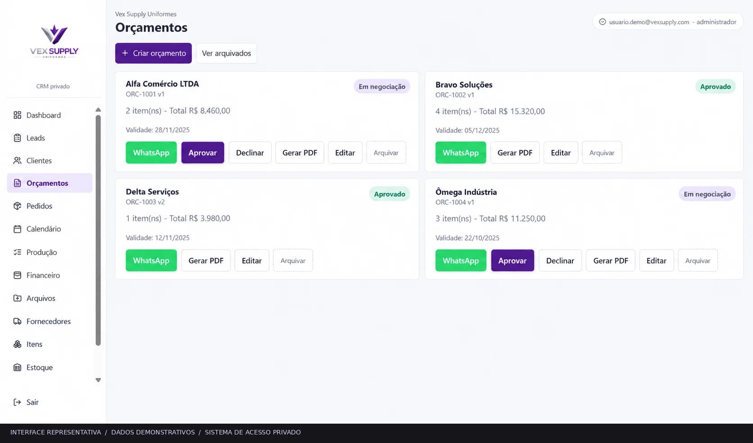Click the Orçamentos document icon
Image resolution: width=753 pixels, height=443 pixels.
coord(18,183)
